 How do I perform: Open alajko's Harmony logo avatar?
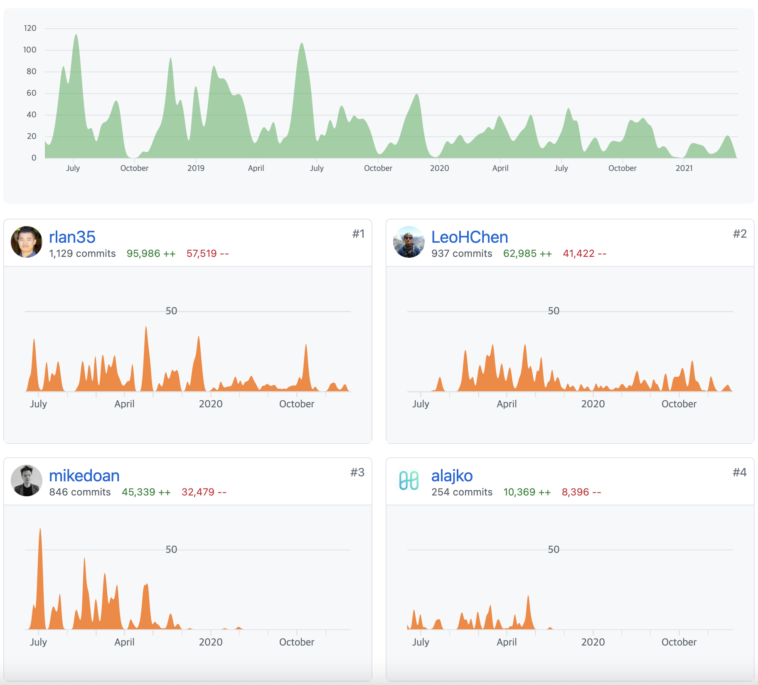409,480
